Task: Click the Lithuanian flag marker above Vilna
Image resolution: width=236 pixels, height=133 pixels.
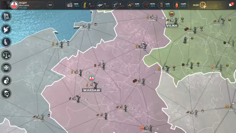Action: coord(172,14)
